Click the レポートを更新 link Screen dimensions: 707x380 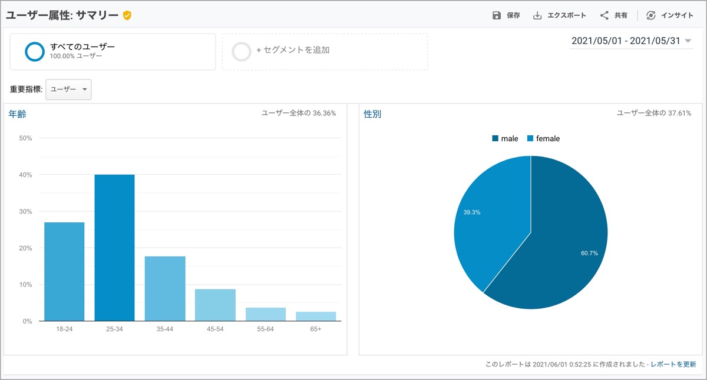(673, 365)
